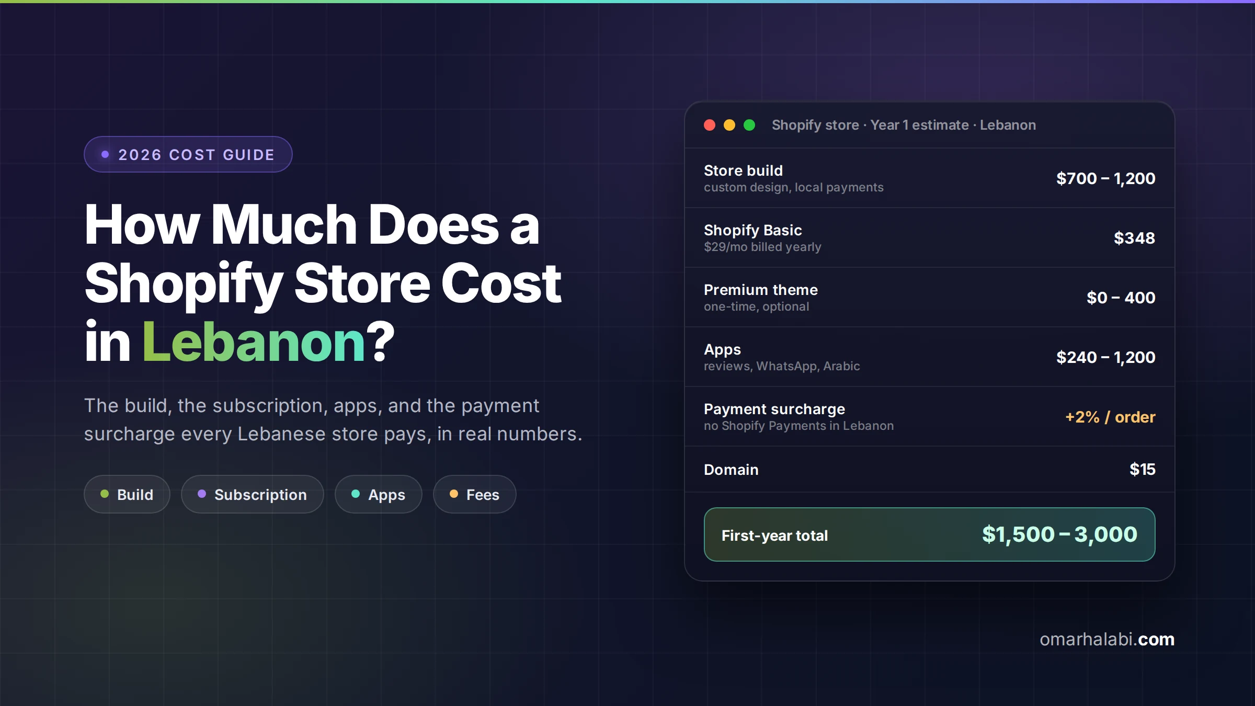This screenshot has height=706, width=1255.
Task: Click 'one-time, optional' subtext
Action: pos(756,306)
